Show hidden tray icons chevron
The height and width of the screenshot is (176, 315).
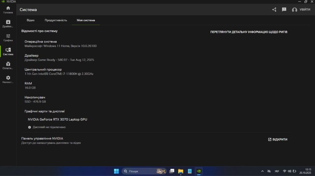262,171
